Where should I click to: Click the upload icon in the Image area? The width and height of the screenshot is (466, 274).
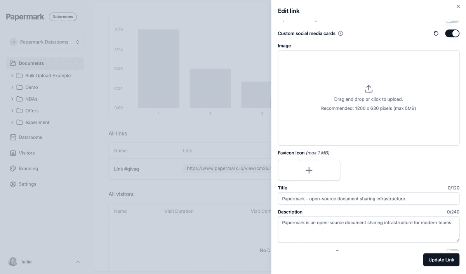[369, 89]
